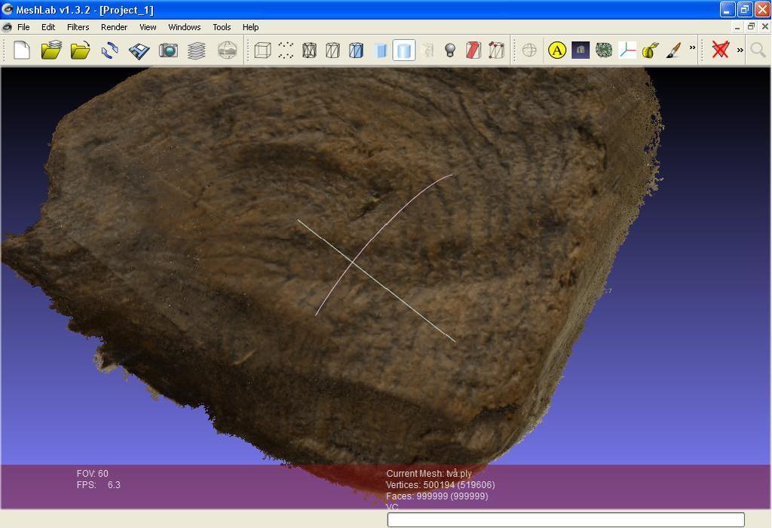Open project with the stacked-folder icon
Viewport: 772px width, 528px height.
pos(51,51)
